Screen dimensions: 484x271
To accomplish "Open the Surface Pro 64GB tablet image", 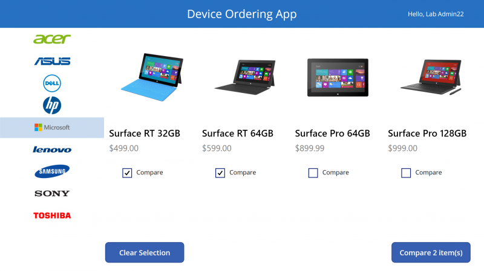I will (x=338, y=78).
